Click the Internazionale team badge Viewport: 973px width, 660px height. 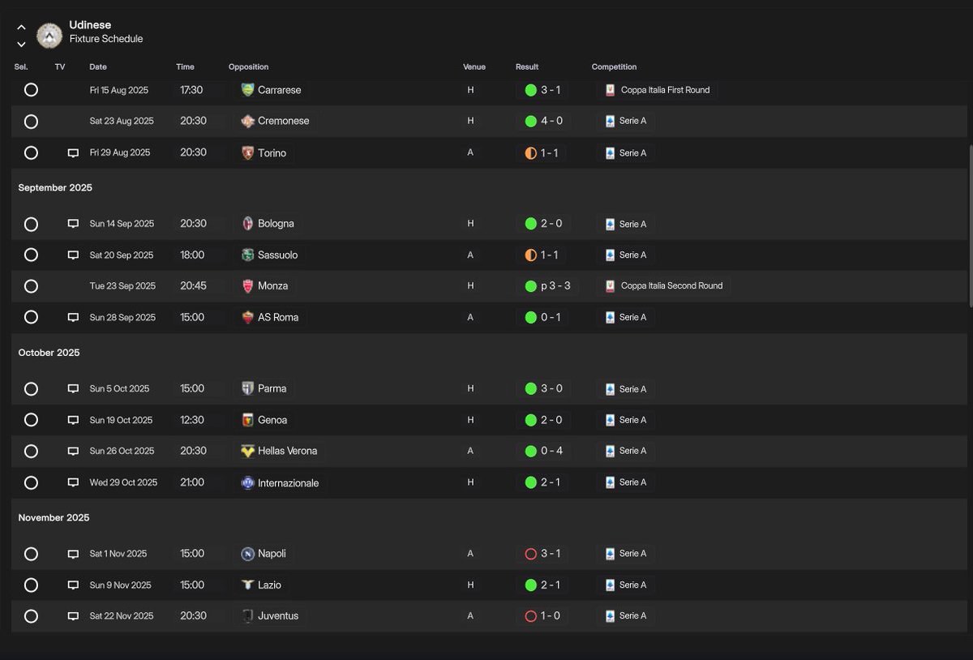[x=248, y=482]
